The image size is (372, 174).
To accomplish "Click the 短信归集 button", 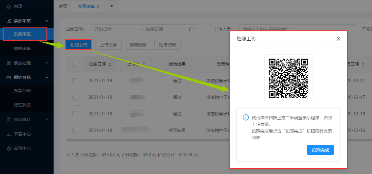I will pyautogui.click(x=167, y=45).
